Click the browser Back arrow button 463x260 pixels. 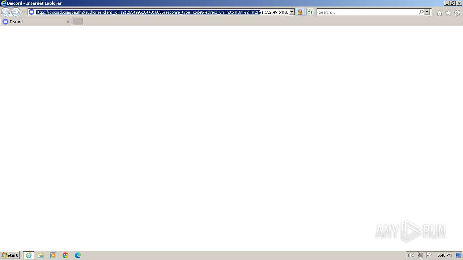(5, 12)
